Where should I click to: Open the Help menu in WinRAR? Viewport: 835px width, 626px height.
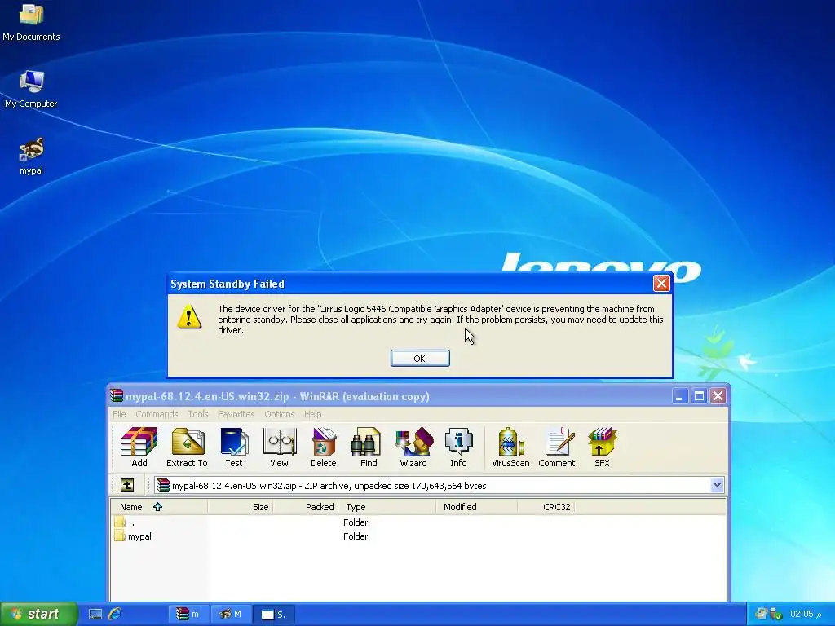click(312, 414)
